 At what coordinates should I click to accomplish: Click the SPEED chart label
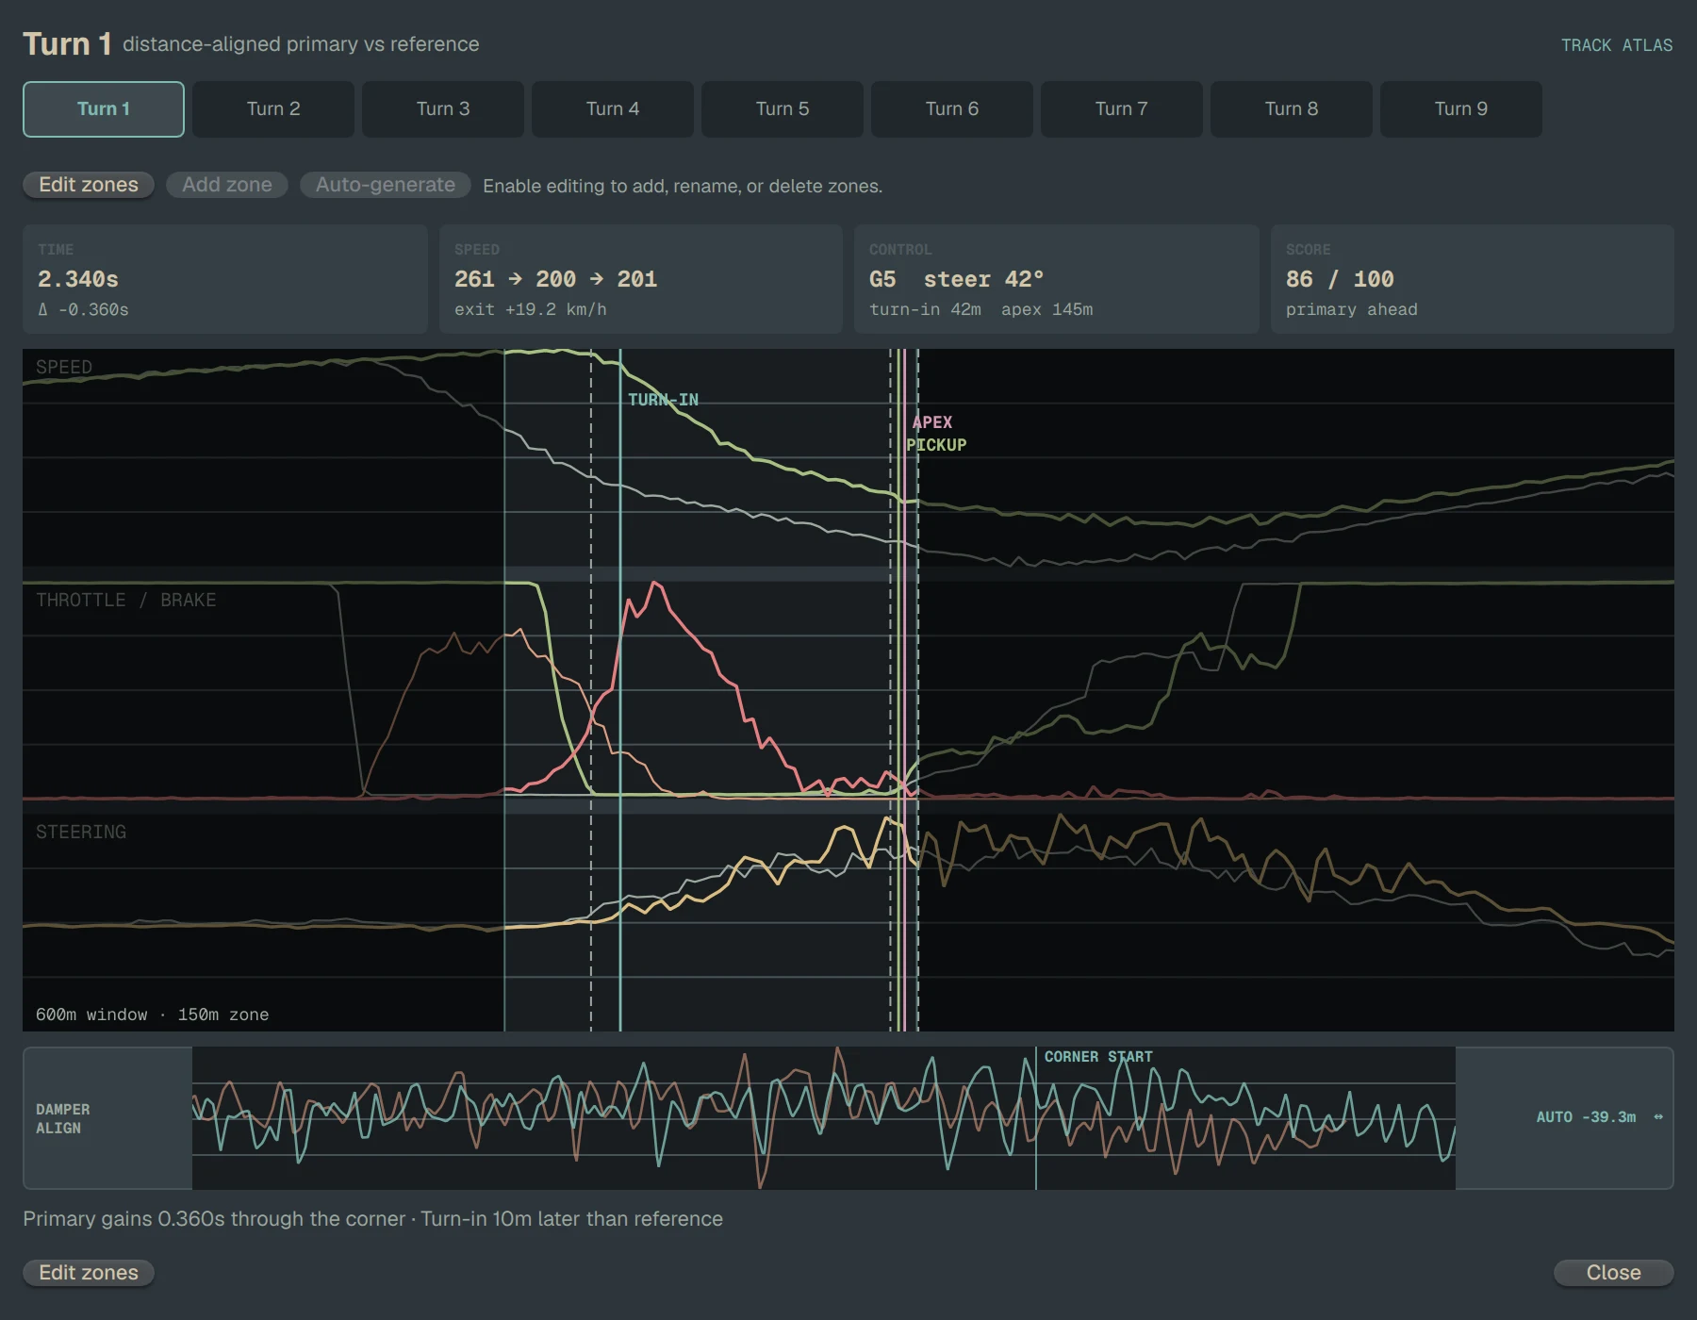pos(64,367)
